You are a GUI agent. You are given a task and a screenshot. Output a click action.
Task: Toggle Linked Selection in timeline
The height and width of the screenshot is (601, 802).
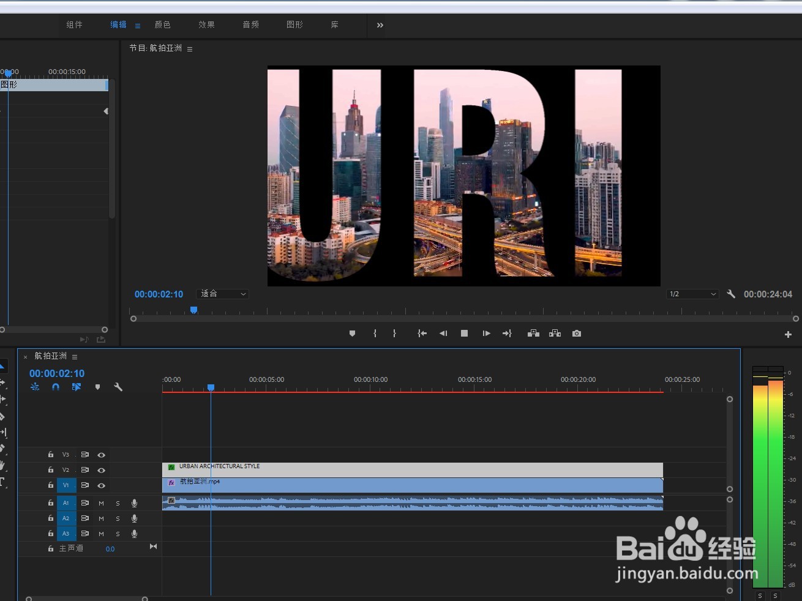click(x=77, y=387)
